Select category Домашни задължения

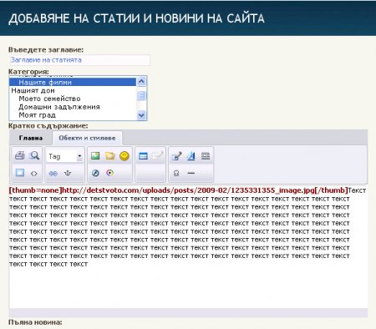(73, 107)
